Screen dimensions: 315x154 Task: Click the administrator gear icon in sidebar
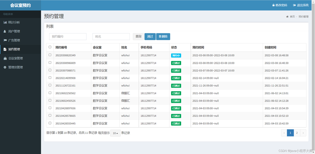(5, 67)
